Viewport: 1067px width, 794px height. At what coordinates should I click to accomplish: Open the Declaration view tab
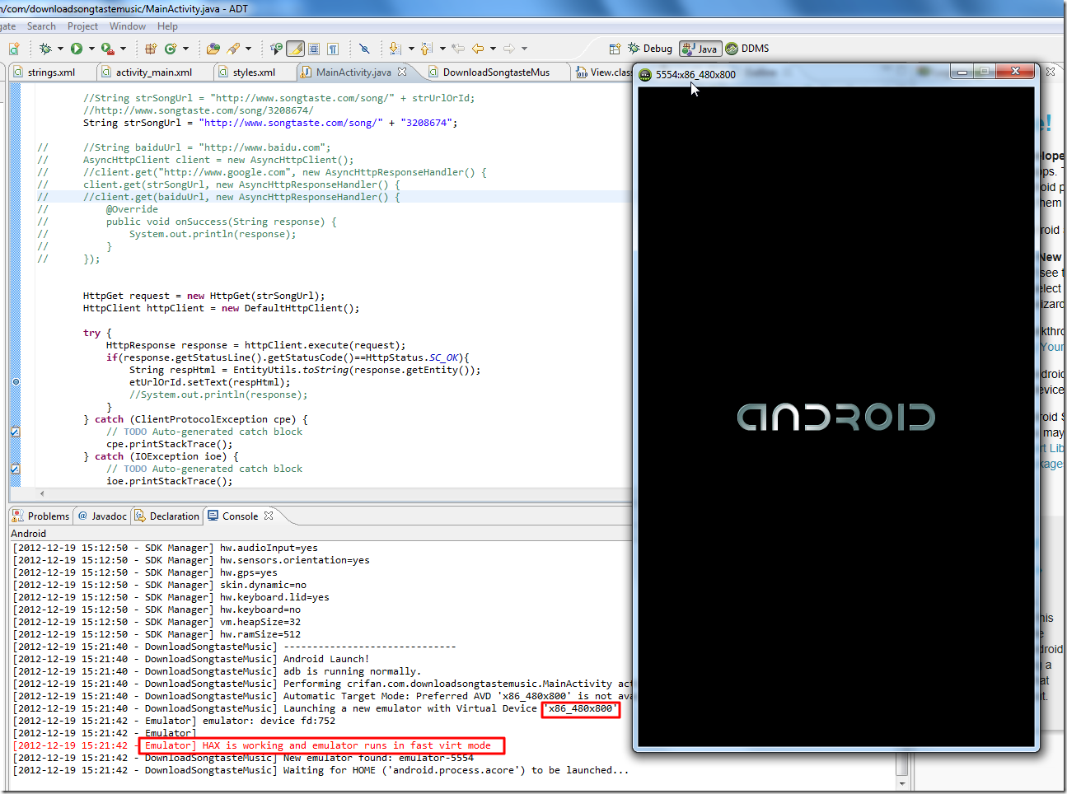coord(167,516)
